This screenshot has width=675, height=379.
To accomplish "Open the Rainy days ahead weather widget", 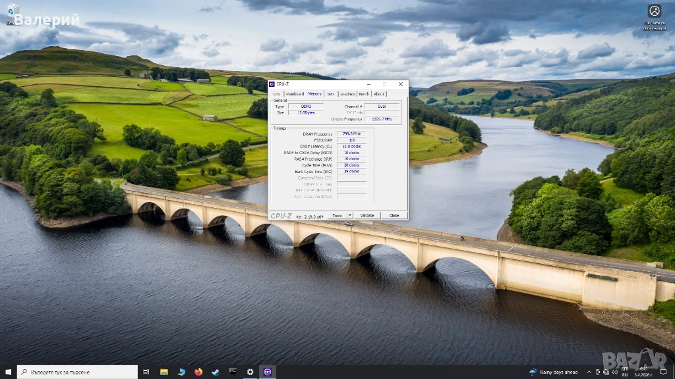I will (x=554, y=372).
